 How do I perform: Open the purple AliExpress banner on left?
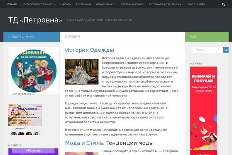(x=33, y=152)
